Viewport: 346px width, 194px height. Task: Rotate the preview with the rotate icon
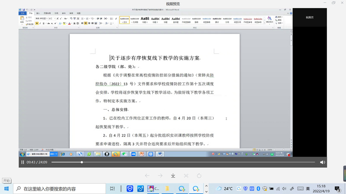[199, 175]
